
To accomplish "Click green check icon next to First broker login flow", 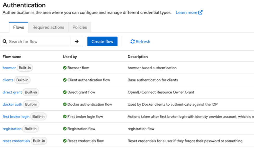I will click(x=65, y=117).
